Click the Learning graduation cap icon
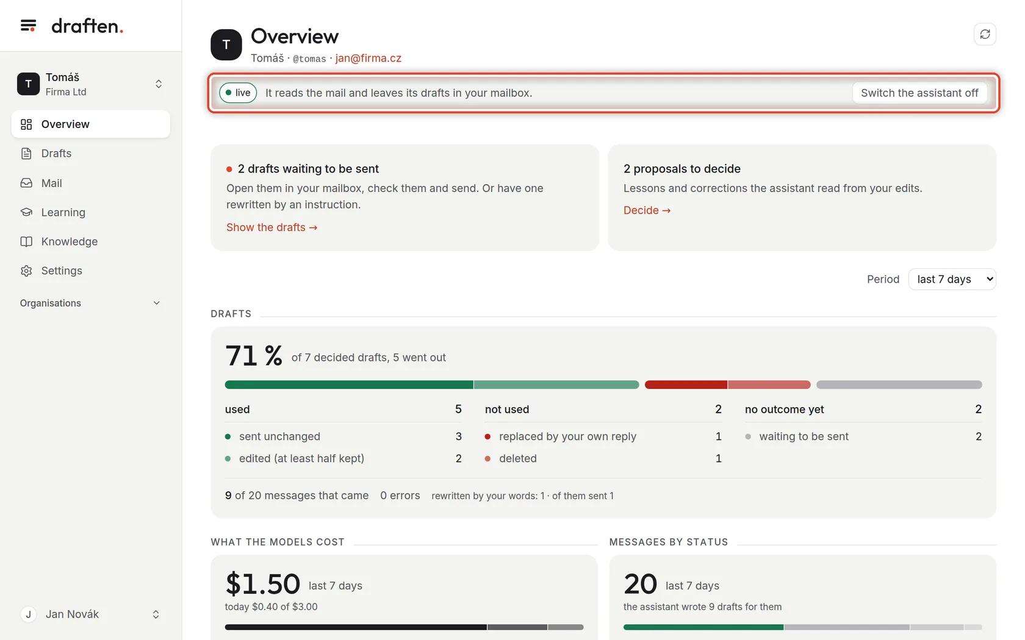 26,212
